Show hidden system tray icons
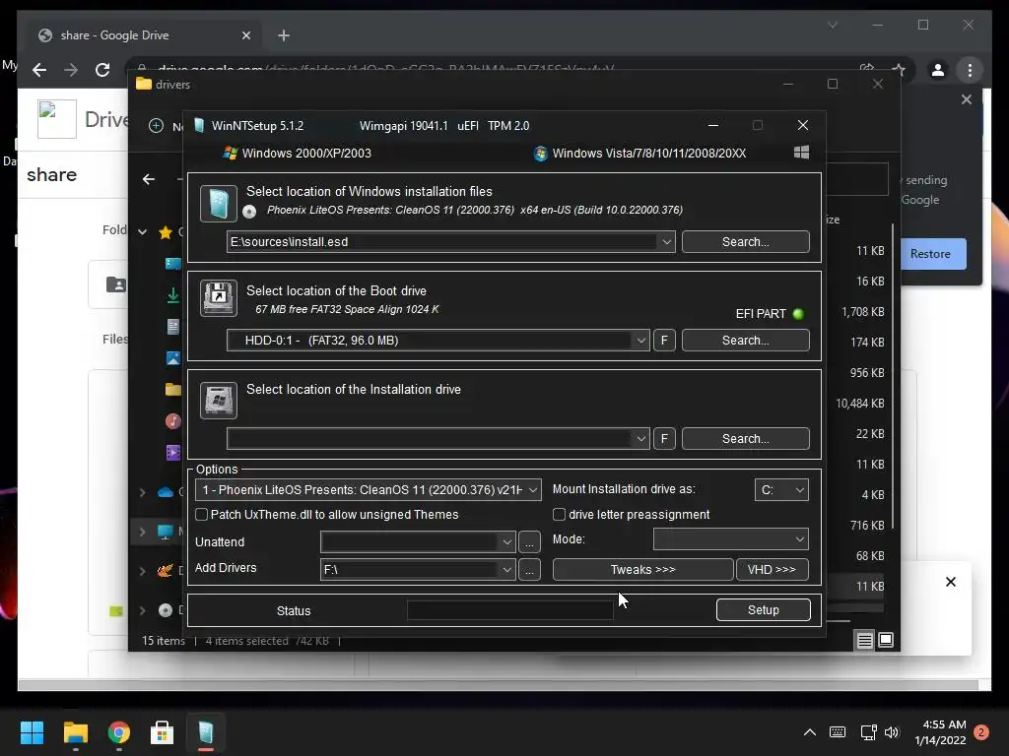Viewport: 1009px width, 756px height. [x=810, y=732]
